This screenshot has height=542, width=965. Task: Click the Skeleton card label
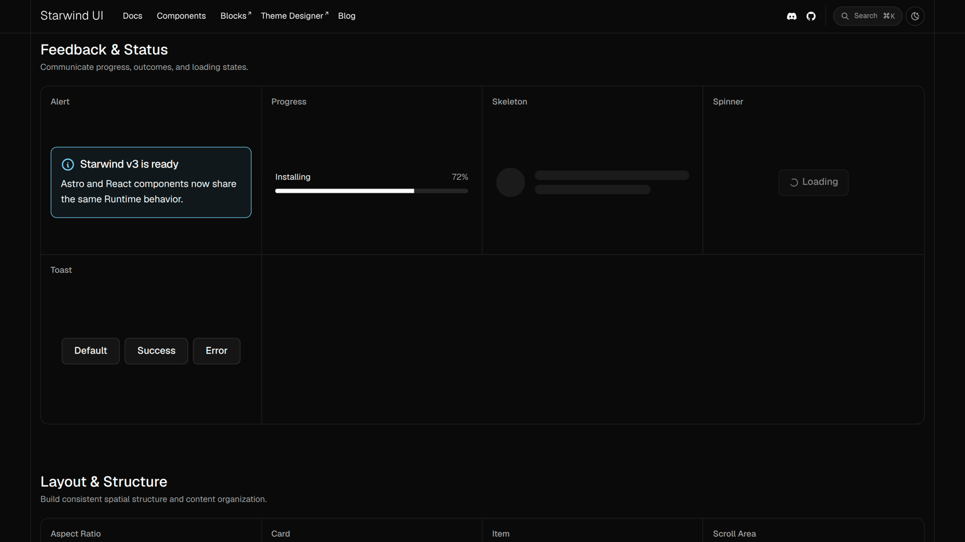[x=510, y=102]
